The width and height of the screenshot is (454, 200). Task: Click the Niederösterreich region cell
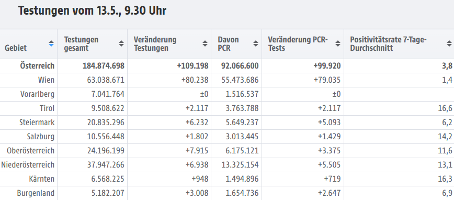tap(28, 165)
